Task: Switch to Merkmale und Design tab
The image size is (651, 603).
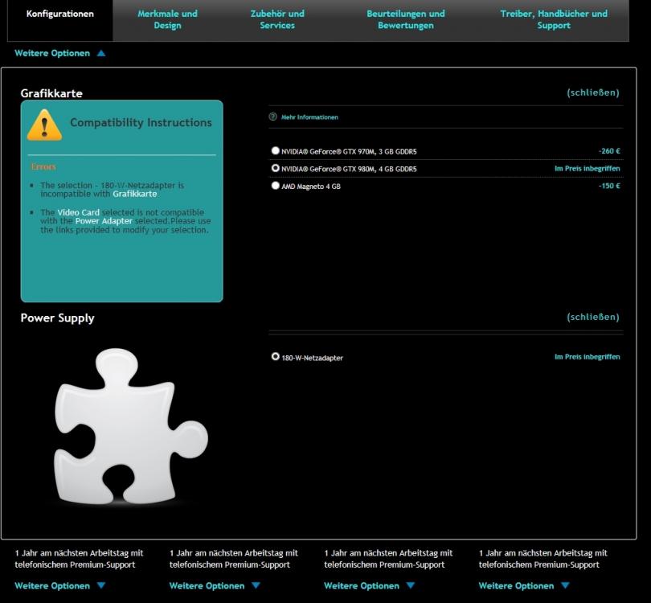Action: click(167, 19)
